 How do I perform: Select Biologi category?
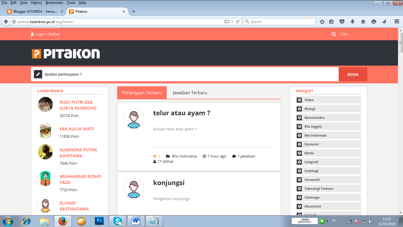tap(328, 109)
